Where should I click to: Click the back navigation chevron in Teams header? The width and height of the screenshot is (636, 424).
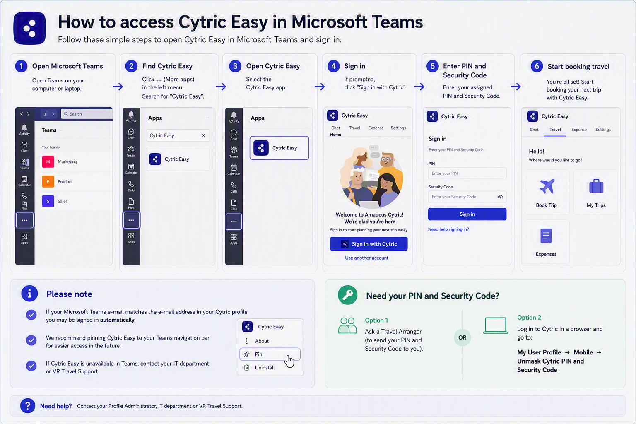point(22,114)
